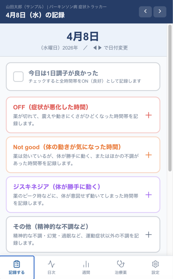Screen dimensions: 173x279
Task: Switch to the 週間 tab label
Action: tap(86, 272)
